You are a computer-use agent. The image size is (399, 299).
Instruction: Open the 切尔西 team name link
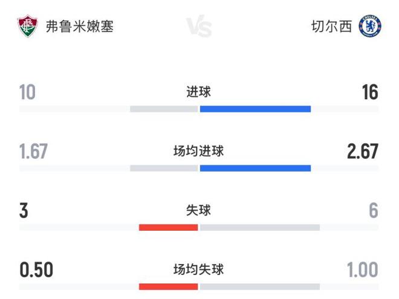331,27
